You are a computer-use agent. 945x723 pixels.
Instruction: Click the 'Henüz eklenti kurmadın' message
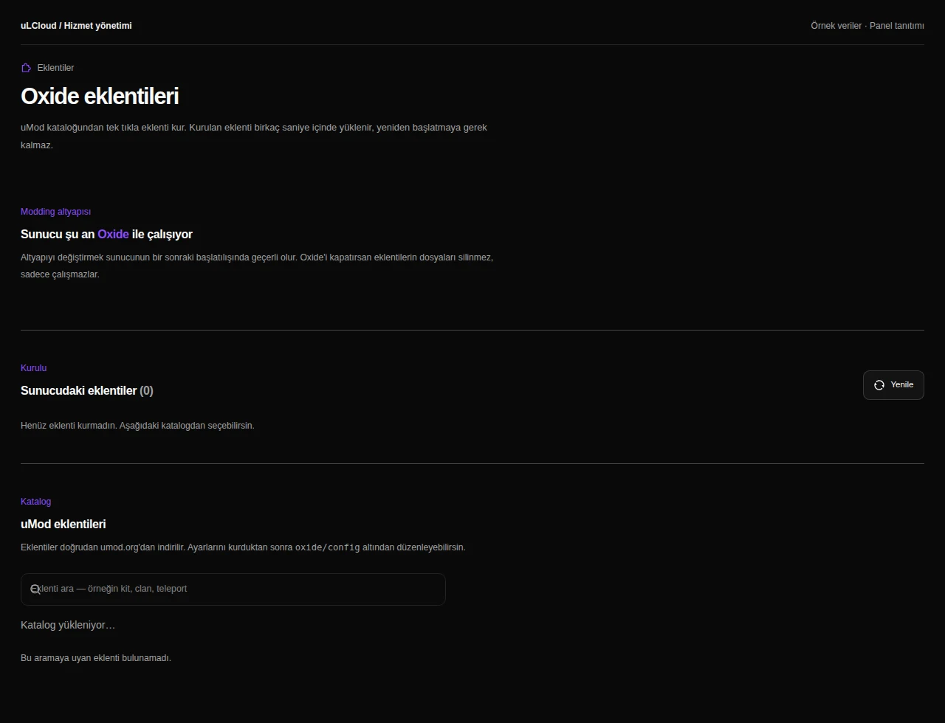137,426
